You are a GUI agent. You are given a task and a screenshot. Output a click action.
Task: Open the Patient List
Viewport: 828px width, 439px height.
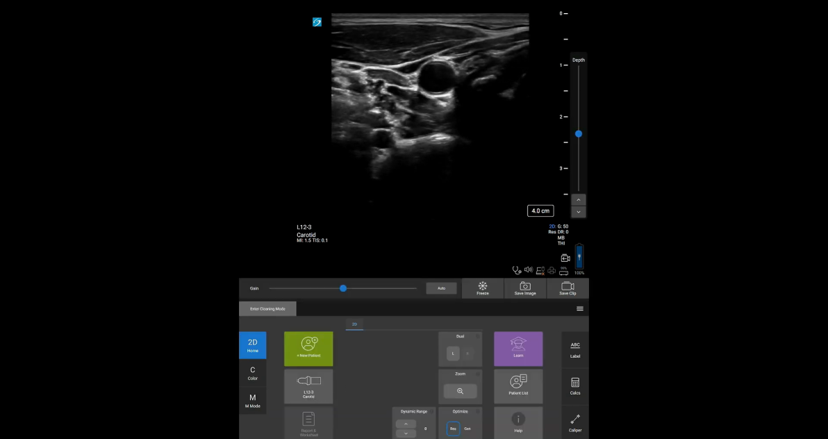click(x=518, y=386)
